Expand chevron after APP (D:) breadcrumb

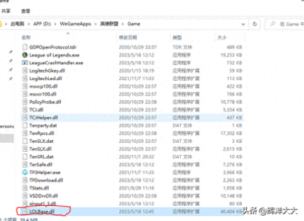click(55, 24)
